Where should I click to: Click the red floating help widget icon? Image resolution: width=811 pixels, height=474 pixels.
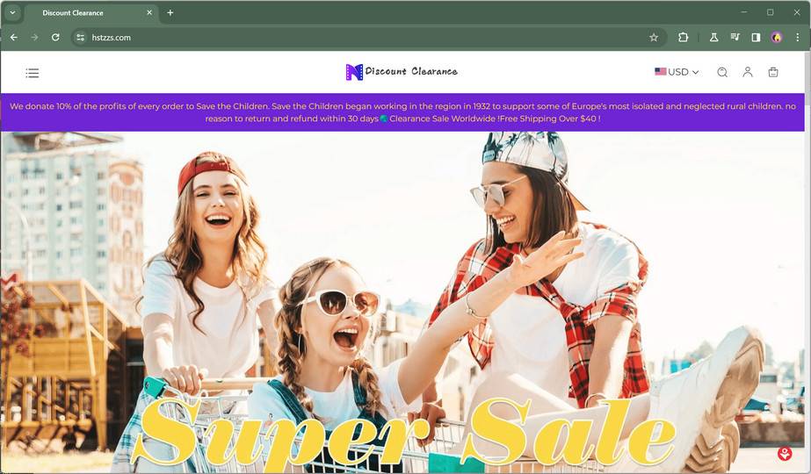[785, 454]
